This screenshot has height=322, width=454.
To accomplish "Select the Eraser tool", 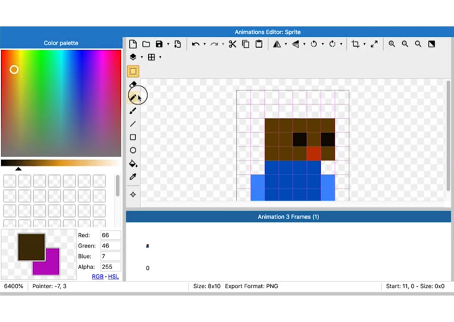I will point(133,85).
